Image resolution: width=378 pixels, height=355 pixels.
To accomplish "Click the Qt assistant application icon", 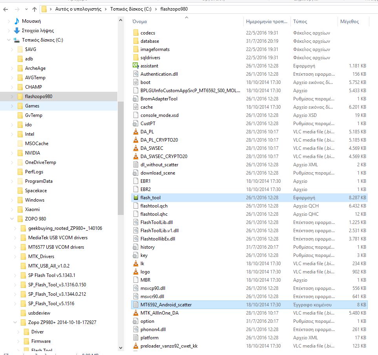I will 135,66.
